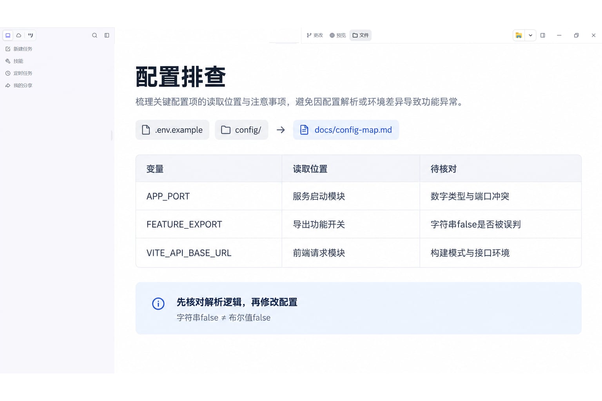
Task: Click the file icon on .env.example
Action: click(x=146, y=130)
